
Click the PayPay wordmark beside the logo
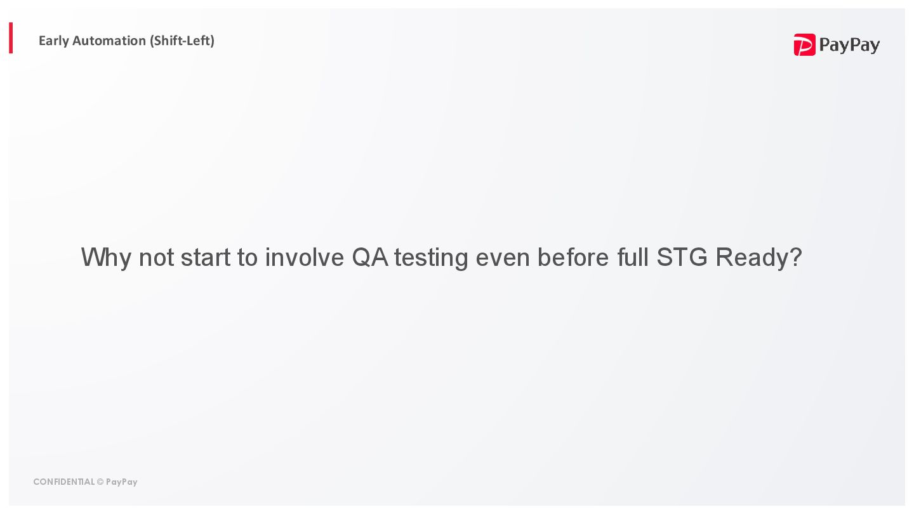849,45
